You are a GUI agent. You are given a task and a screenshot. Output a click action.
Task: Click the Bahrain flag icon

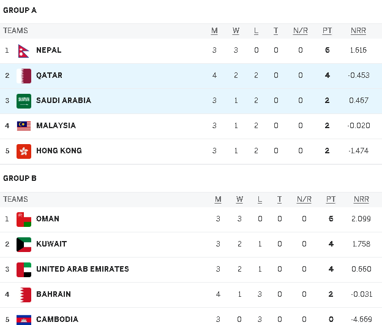click(x=24, y=294)
